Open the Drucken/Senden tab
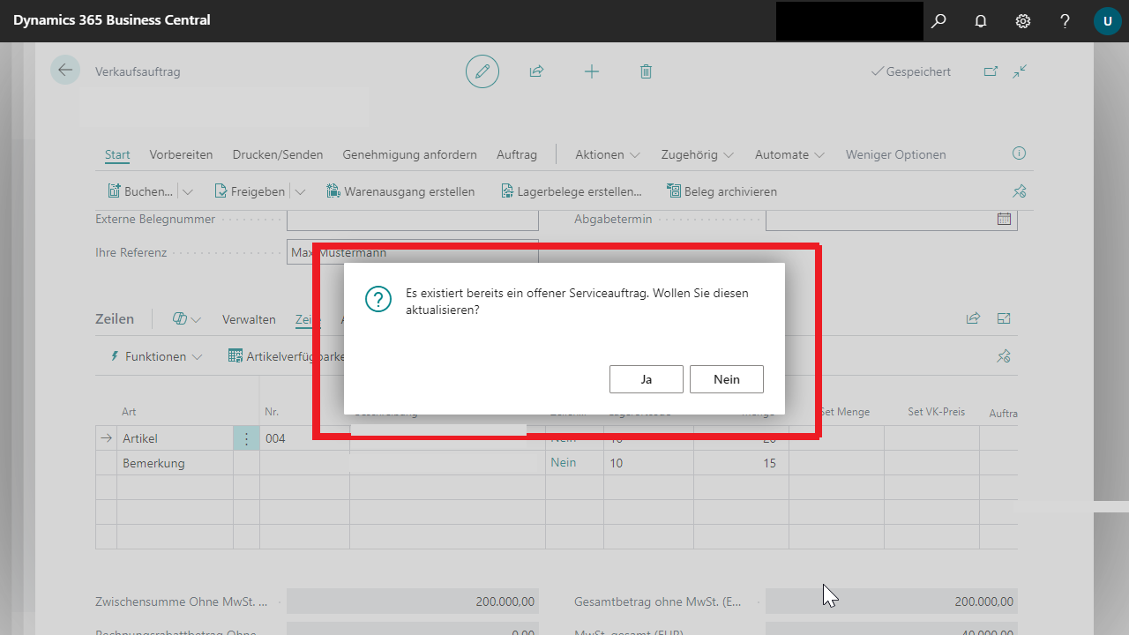Image resolution: width=1129 pixels, height=635 pixels. [278, 154]
